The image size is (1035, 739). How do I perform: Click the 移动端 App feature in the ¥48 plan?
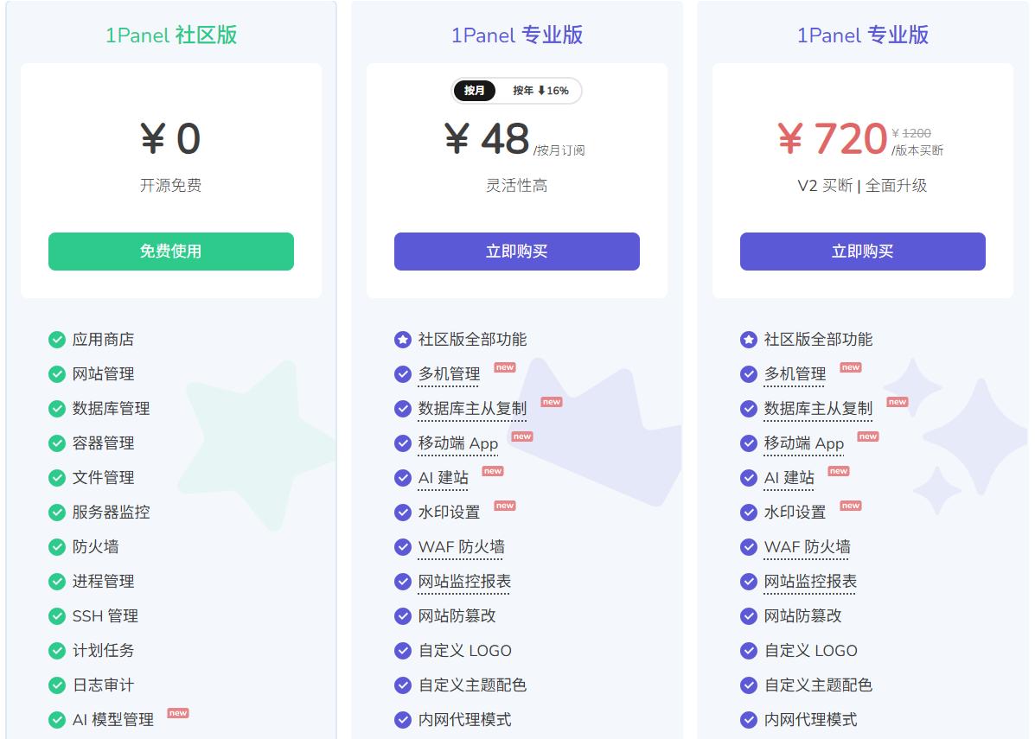[x=458, y=443]
